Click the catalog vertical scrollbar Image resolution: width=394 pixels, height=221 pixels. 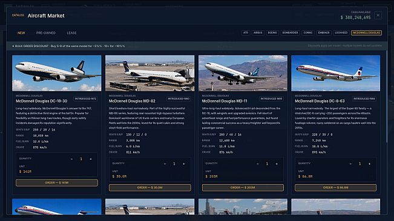(x=387, y=97)
